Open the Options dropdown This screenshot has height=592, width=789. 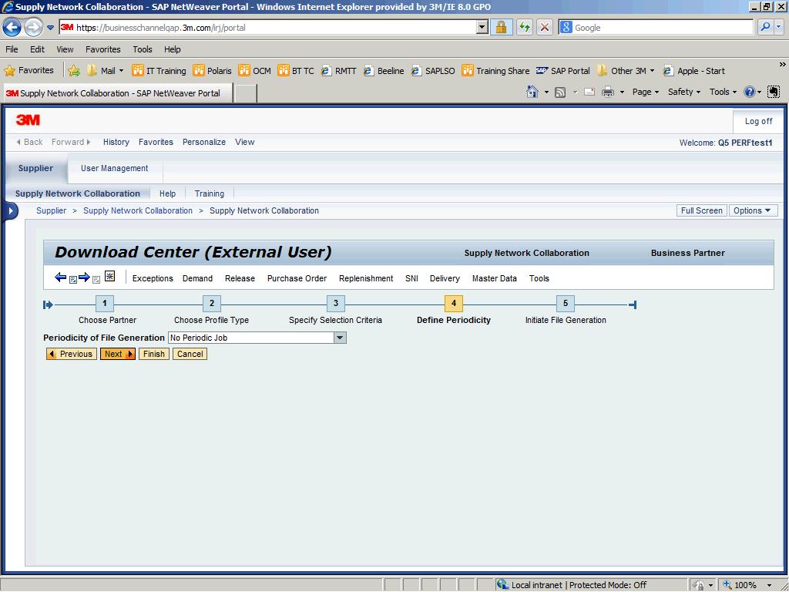click(753, 211)
